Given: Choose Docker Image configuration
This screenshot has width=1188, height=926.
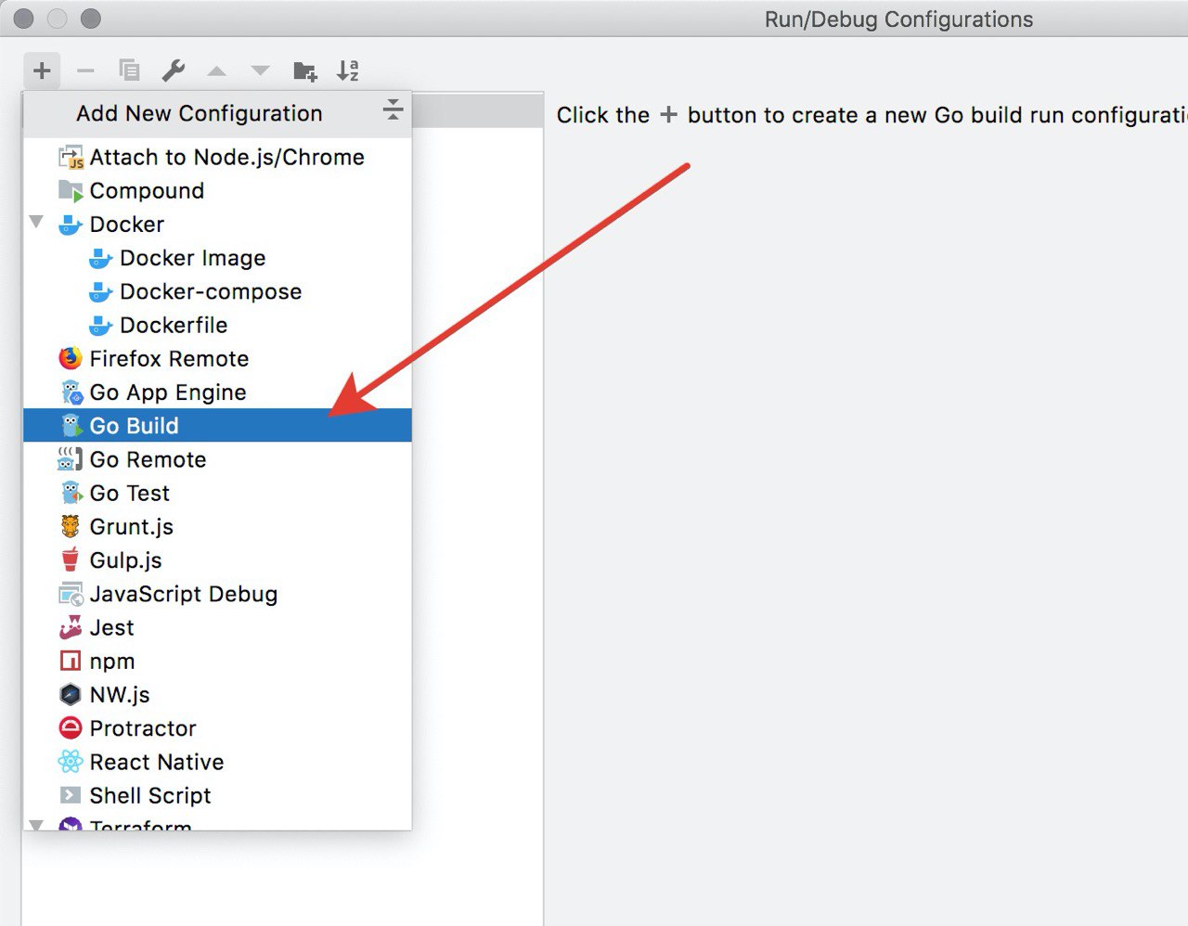Looking at the screenshot, I should tap(217, 257).
